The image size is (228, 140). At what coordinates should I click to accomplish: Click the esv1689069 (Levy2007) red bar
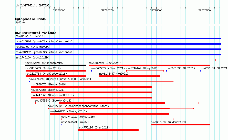[x=149, y=65]
